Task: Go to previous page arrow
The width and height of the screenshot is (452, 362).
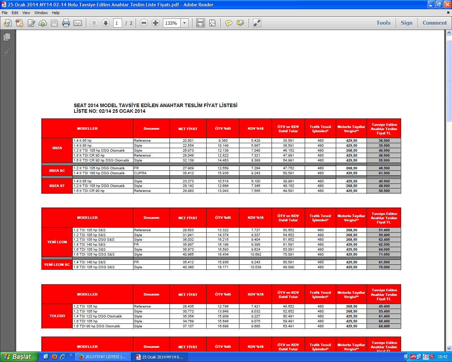Action: (x=94, y=23)
